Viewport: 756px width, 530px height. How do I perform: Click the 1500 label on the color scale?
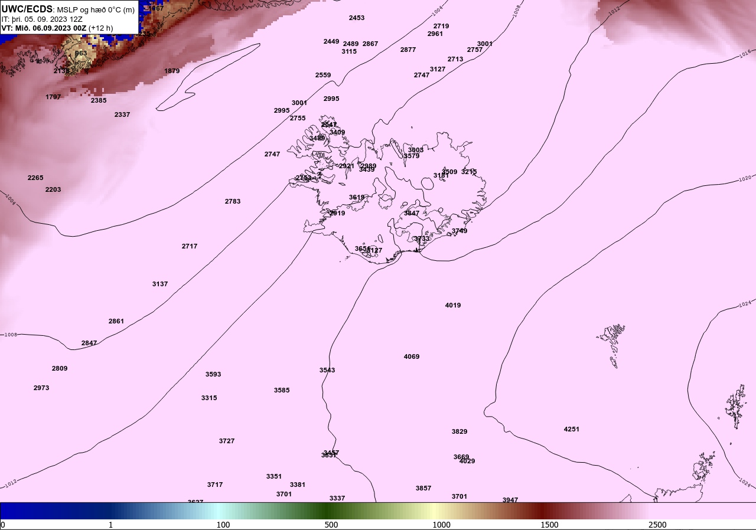tap(550, 525)
